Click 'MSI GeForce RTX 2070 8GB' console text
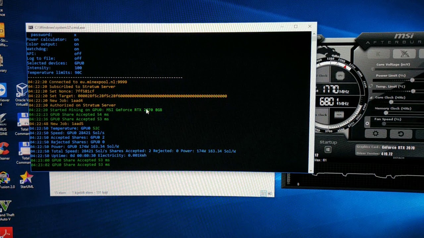The height and width of the screenshot is (238, 424). click(x=134, y=110)
